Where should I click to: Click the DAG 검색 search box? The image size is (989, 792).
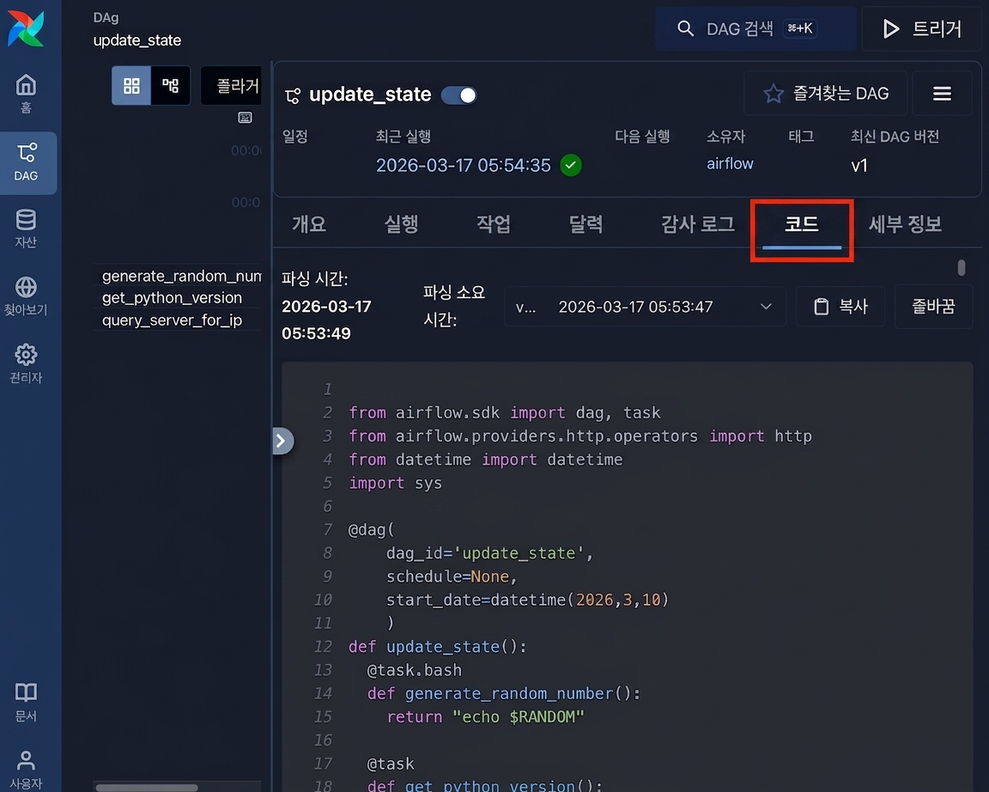coord(755,28)
